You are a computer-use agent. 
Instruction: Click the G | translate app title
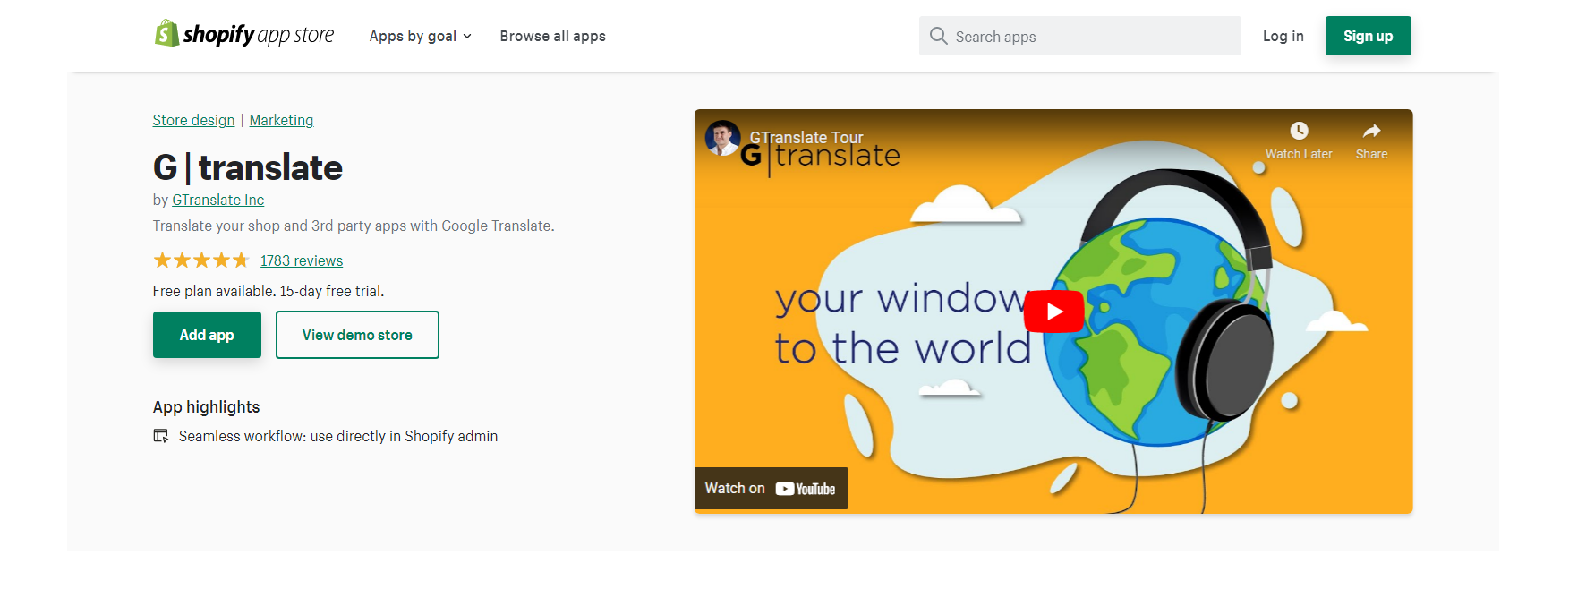[x=248, y=167]
